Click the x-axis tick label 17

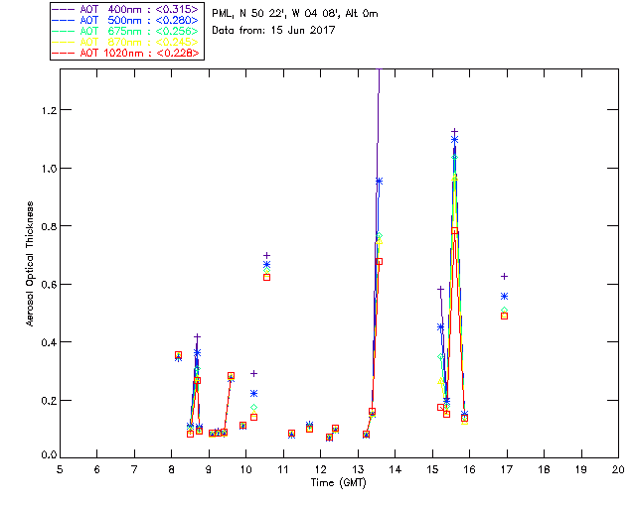(x=507, y=469)
